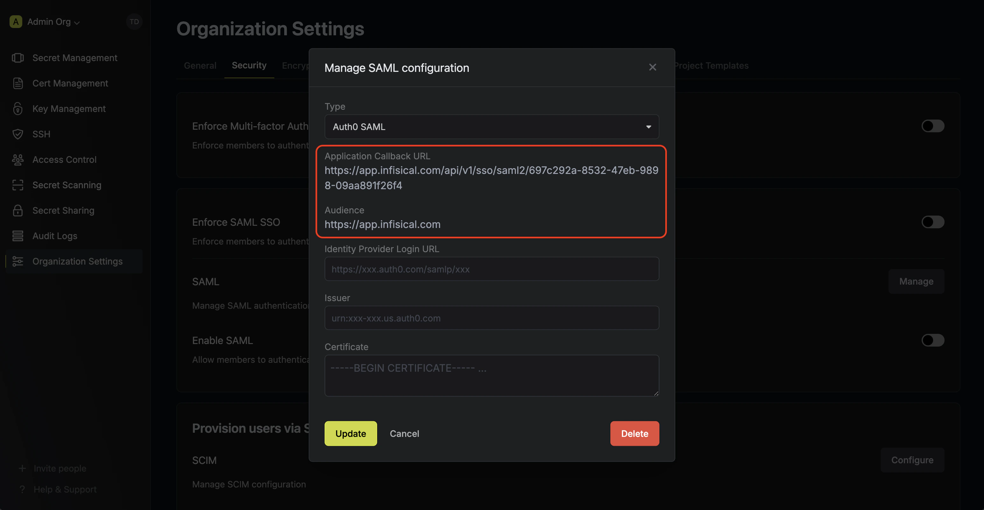Toggle the Enable SAML switch
Viewport: 984px width, 510px height.
933,340
